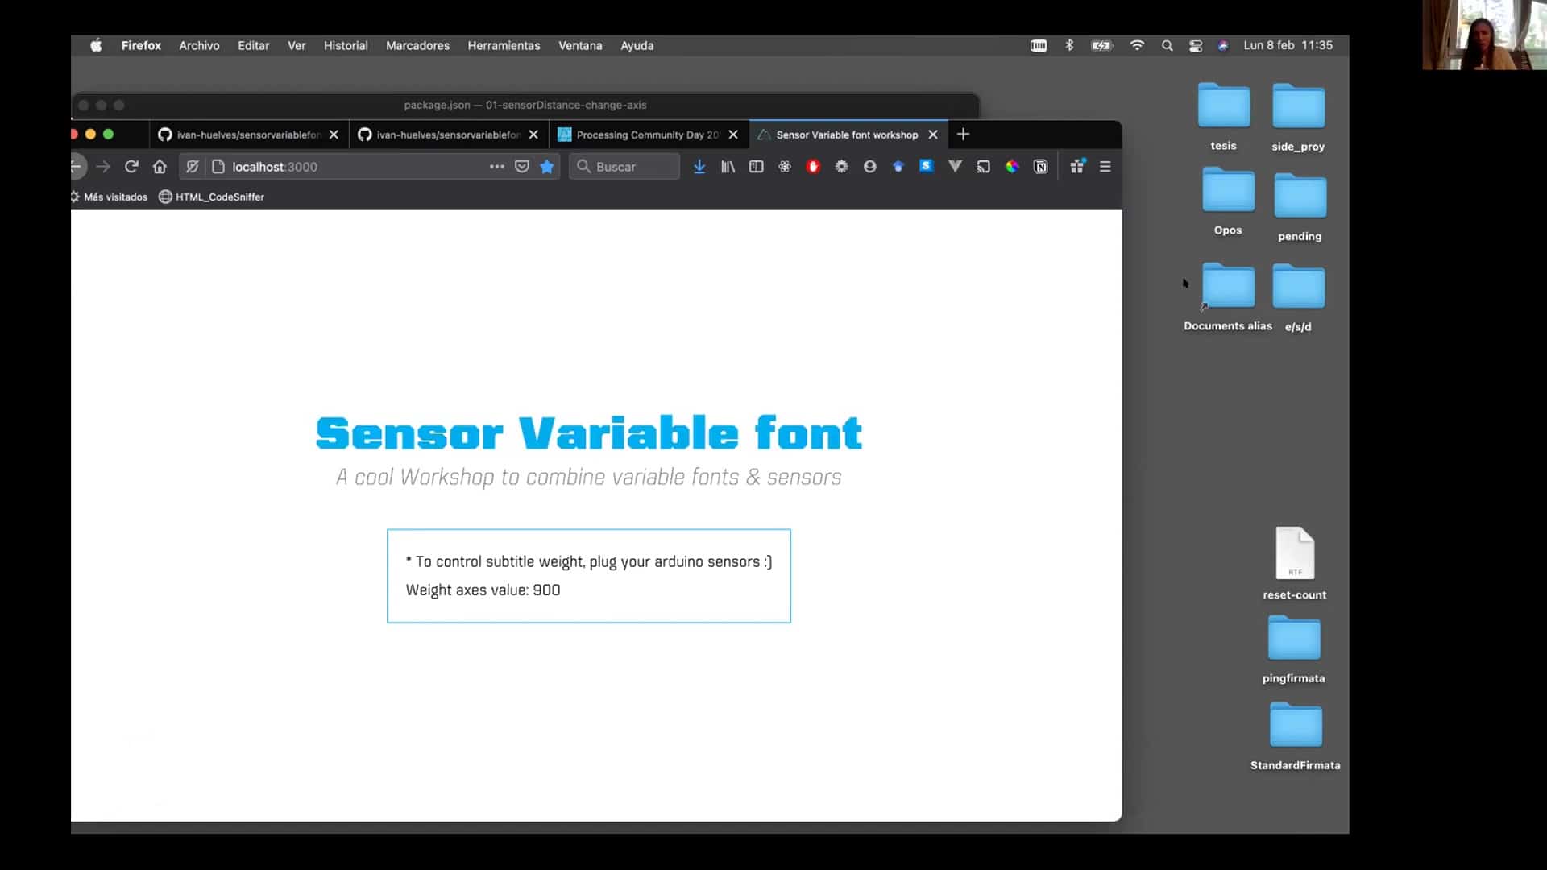Open the Firefox Library icon

(728, 166)
